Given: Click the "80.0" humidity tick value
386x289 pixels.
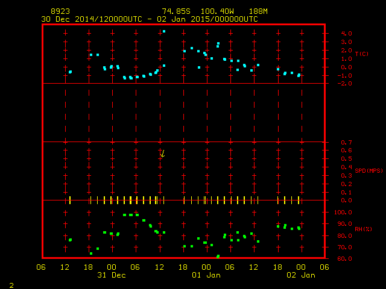Looking at the screenshot, I should (344, 235).
